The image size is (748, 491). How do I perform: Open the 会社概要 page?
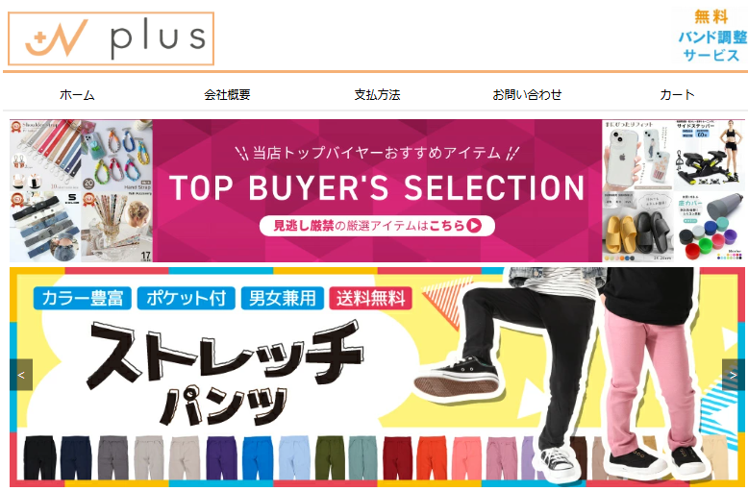(x=227, y=95)
